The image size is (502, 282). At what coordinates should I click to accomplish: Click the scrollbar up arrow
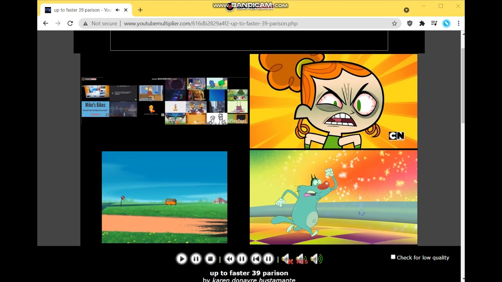tap(463, 34)
